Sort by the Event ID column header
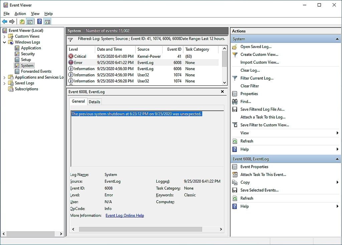The image size is (342, 245). coord(173,49)
